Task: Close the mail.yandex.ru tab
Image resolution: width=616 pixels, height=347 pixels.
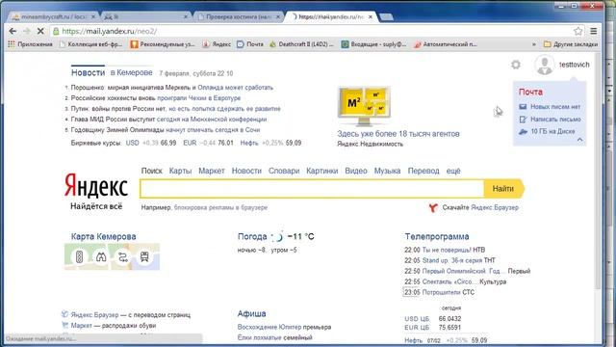Action: coord(371,17)
